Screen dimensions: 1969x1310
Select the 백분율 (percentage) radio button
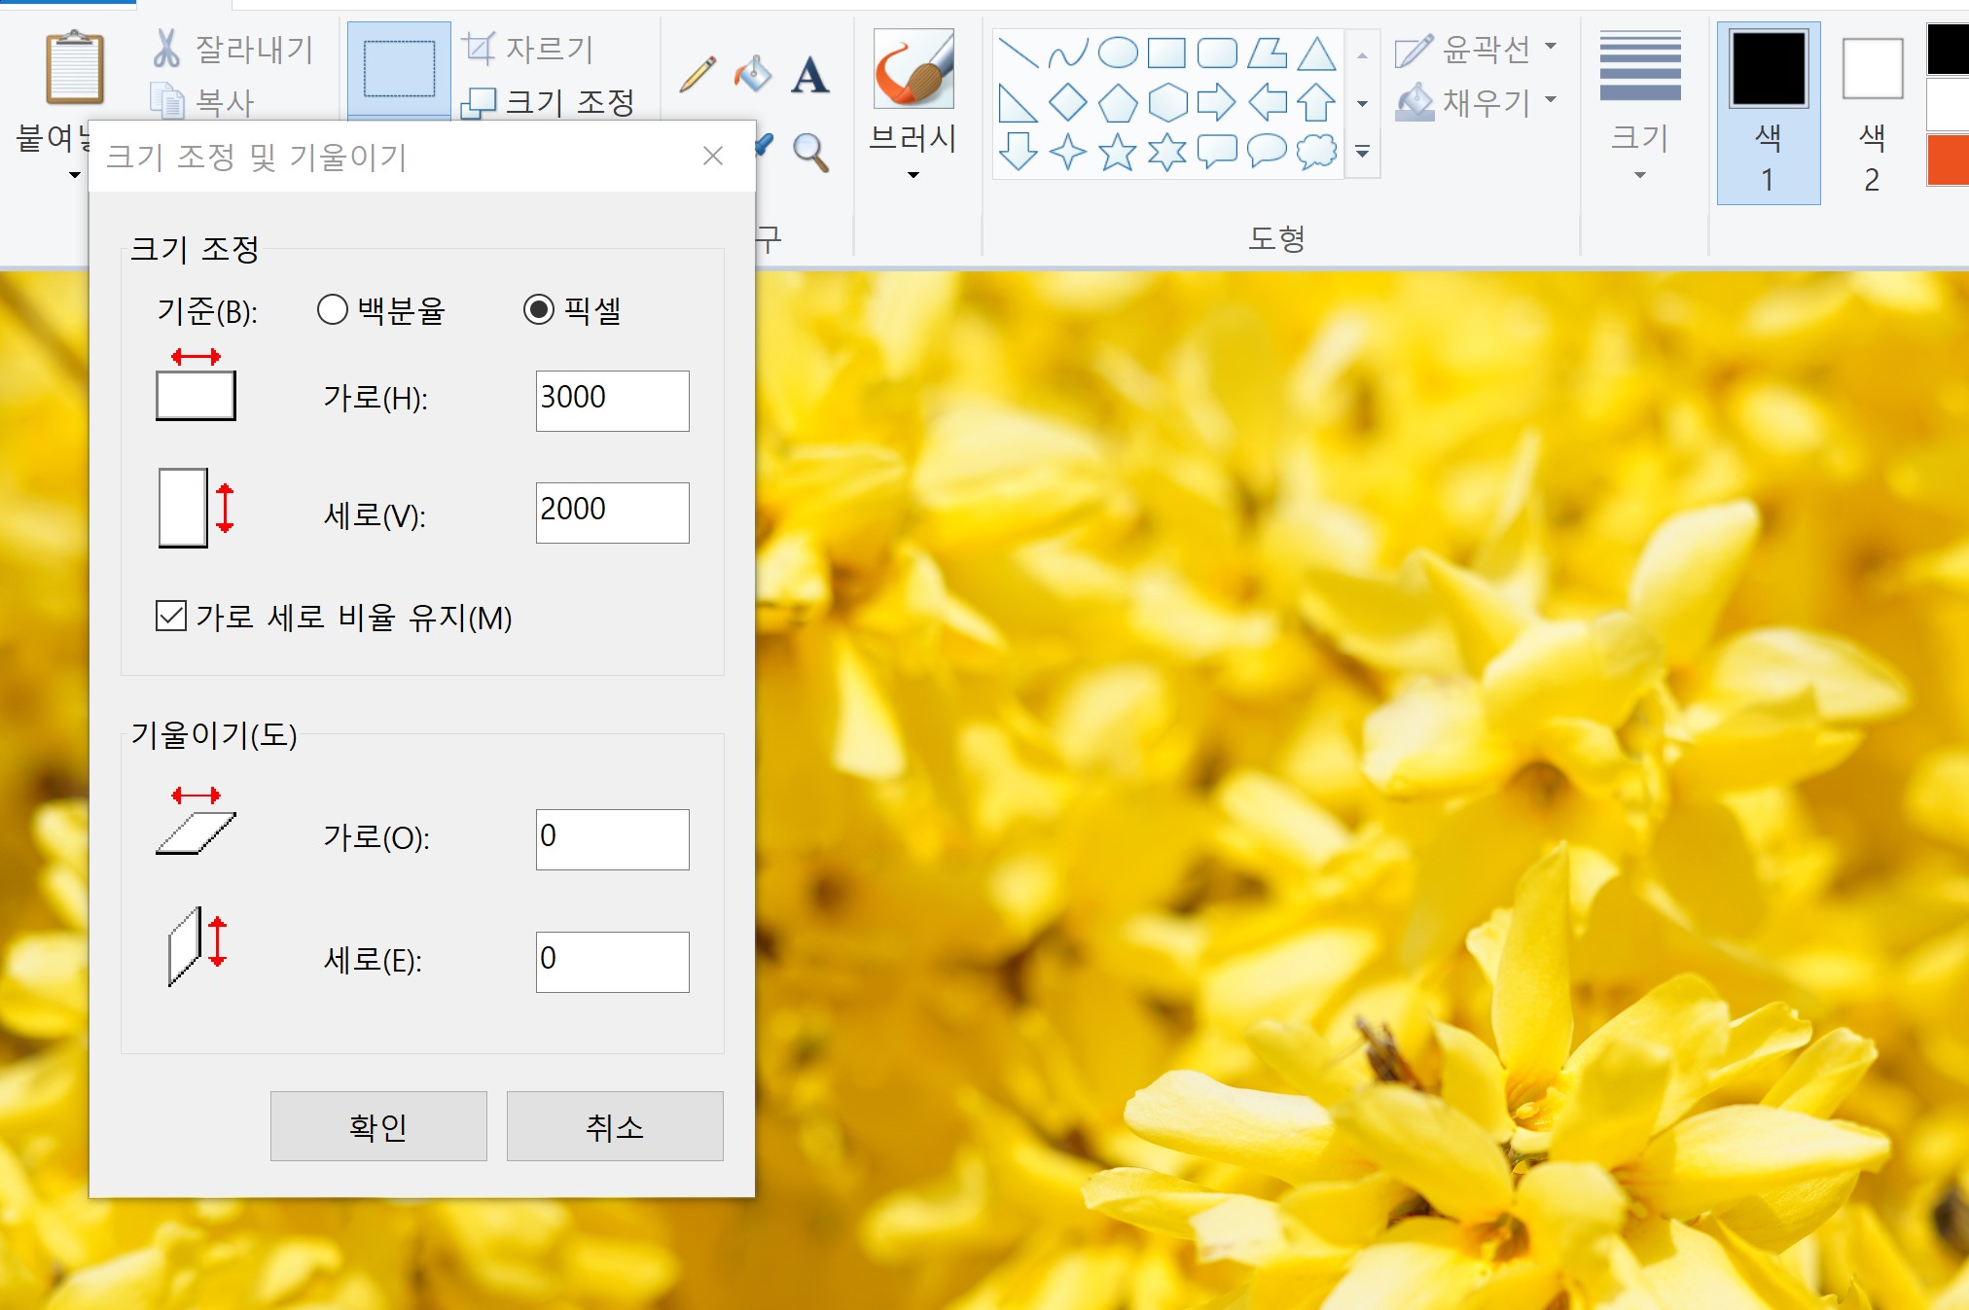point(333,310)
